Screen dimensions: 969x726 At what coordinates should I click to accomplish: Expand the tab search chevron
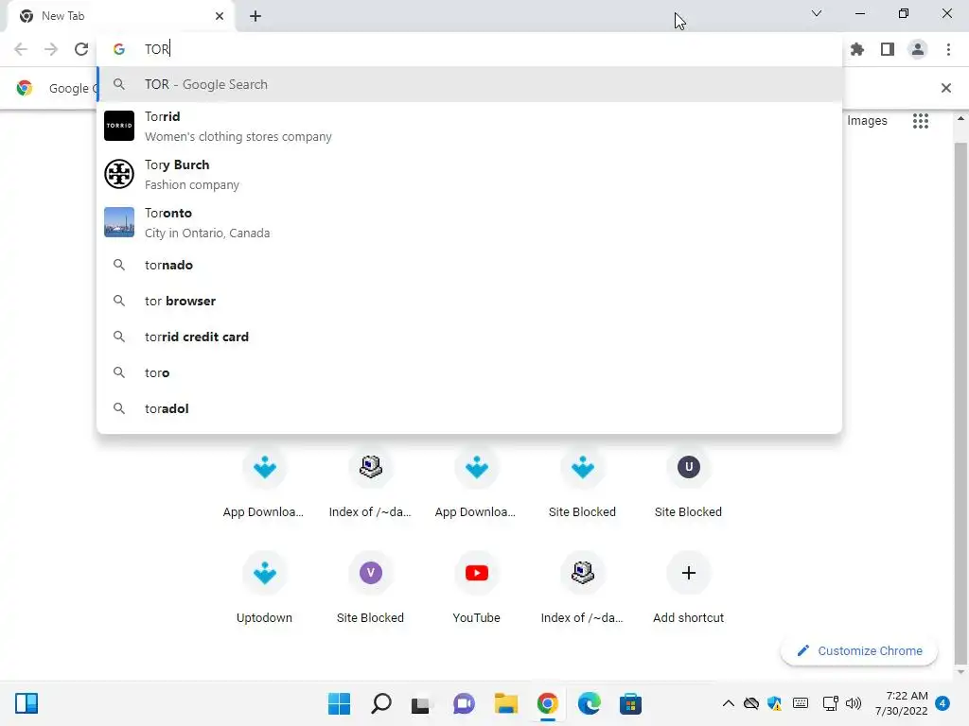click(x=817, y=13)
